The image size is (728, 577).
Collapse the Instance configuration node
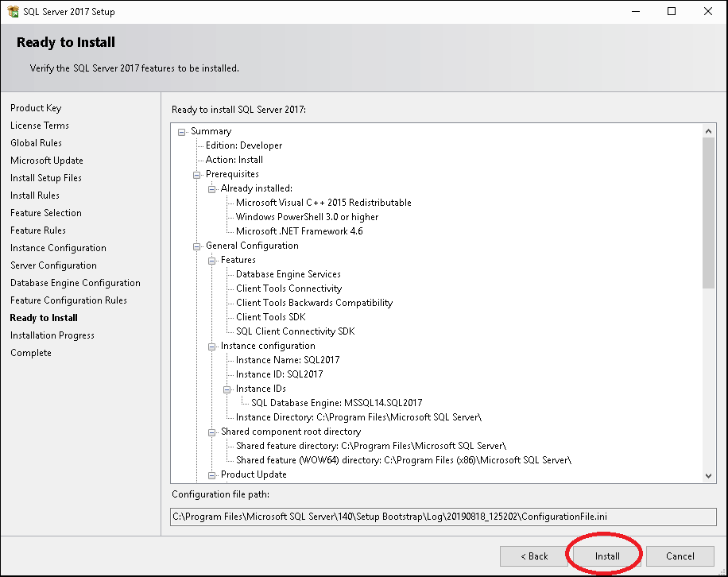point(211,347)
